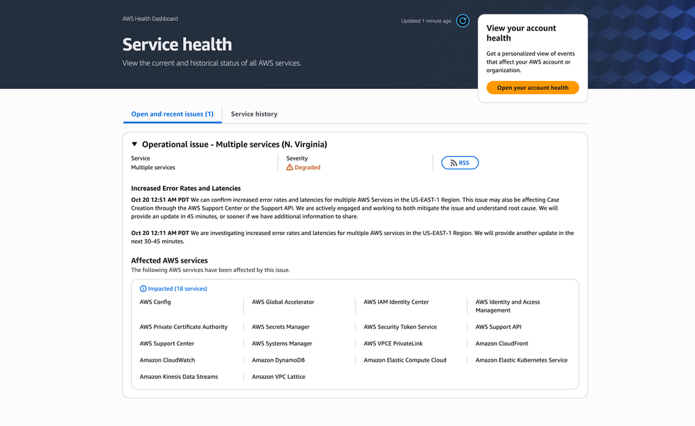Open the AWS Health Dashboard breadcrumb link
Image resolution: width=695 pixels, height=426 pixels.
pyautogui.click(x=150, y=19)
